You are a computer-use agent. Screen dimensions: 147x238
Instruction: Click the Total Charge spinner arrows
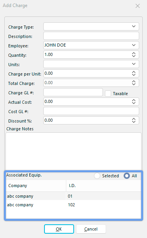pos(134,83)
